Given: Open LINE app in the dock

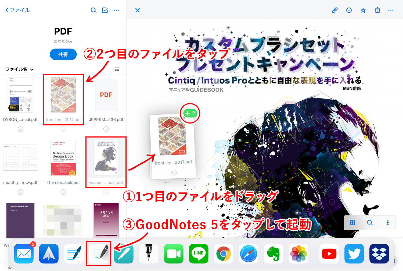Looking at the screenshot, I should (x=199, y=254).
